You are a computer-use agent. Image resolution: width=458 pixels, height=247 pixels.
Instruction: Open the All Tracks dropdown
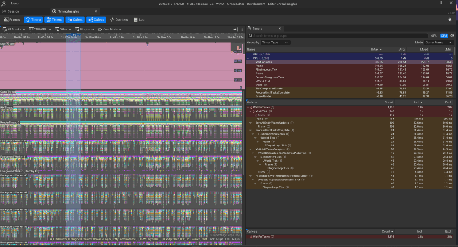[x=13, y=29]
